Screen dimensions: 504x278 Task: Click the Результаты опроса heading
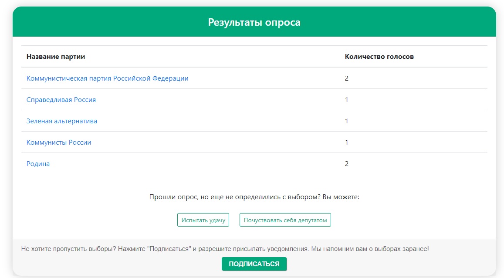254,22
